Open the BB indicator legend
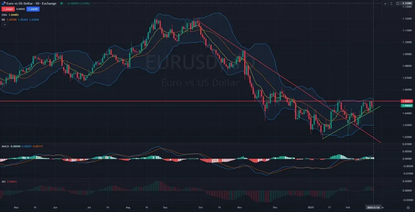 pyautogui.click(x=3, y=19)
